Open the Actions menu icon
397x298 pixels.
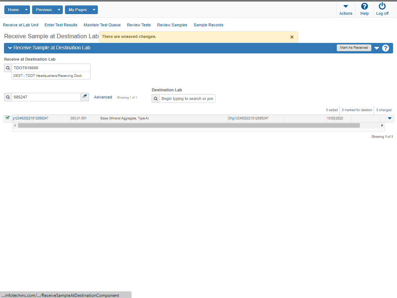(346, 6)
